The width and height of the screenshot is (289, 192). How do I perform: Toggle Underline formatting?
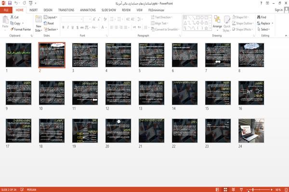point(73,27)
